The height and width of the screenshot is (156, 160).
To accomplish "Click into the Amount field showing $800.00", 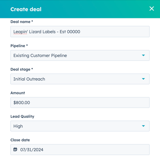I will (80, 103).
